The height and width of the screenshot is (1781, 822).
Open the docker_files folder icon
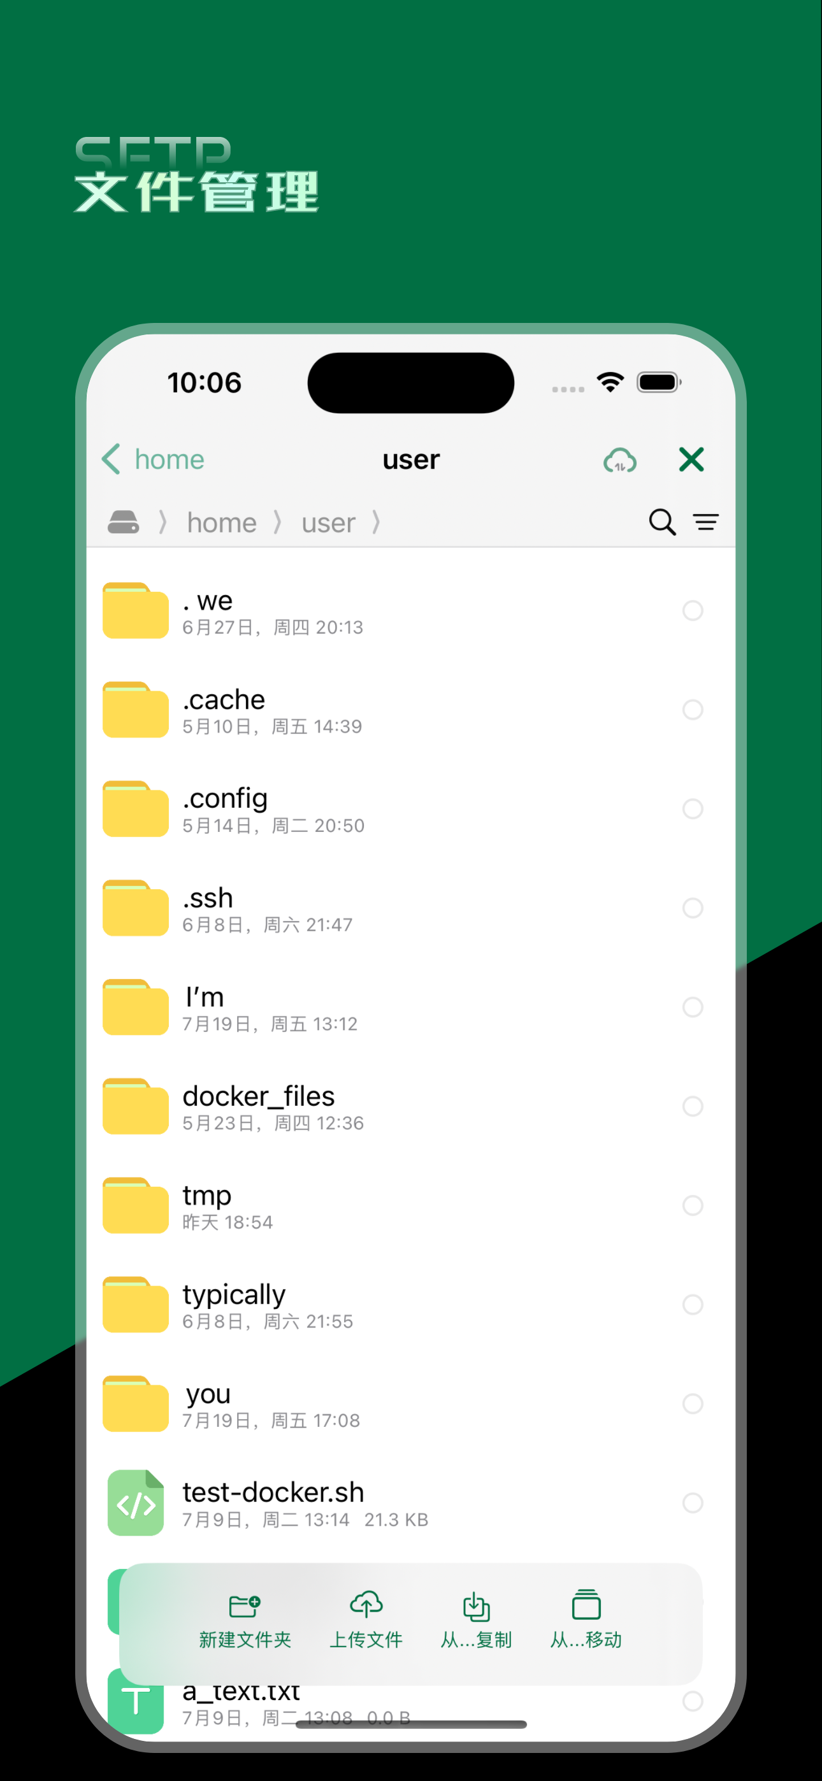point(136,1106)
